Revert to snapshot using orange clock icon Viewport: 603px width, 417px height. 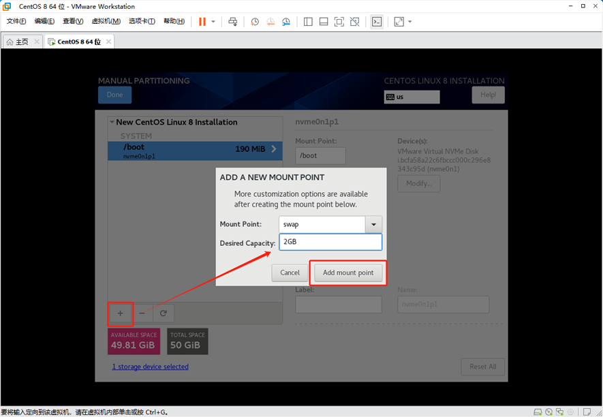coord(270,22)
